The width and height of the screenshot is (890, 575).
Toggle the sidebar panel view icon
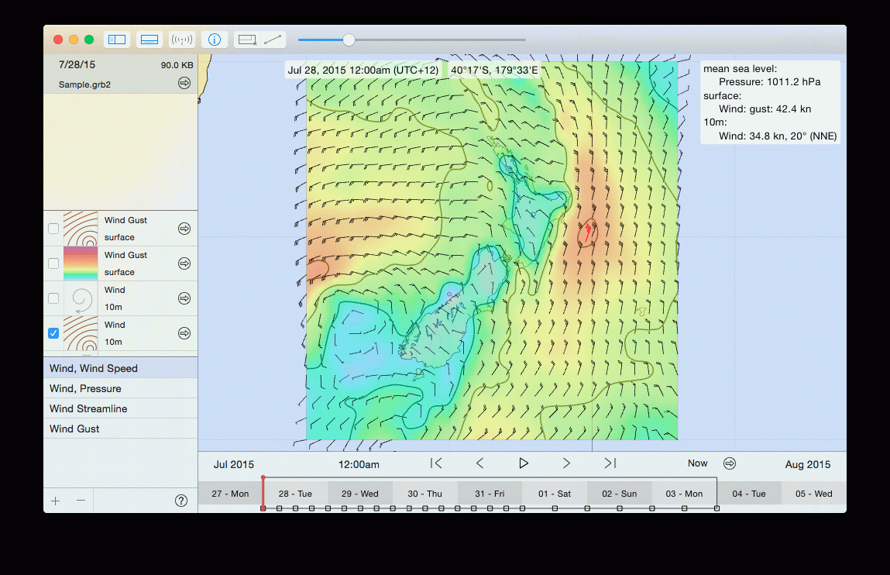[117, 40]
